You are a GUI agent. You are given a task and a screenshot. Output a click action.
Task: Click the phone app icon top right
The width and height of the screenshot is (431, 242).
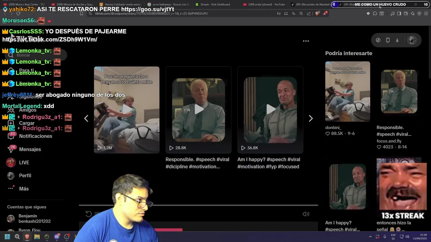click(x=388, y=40)
